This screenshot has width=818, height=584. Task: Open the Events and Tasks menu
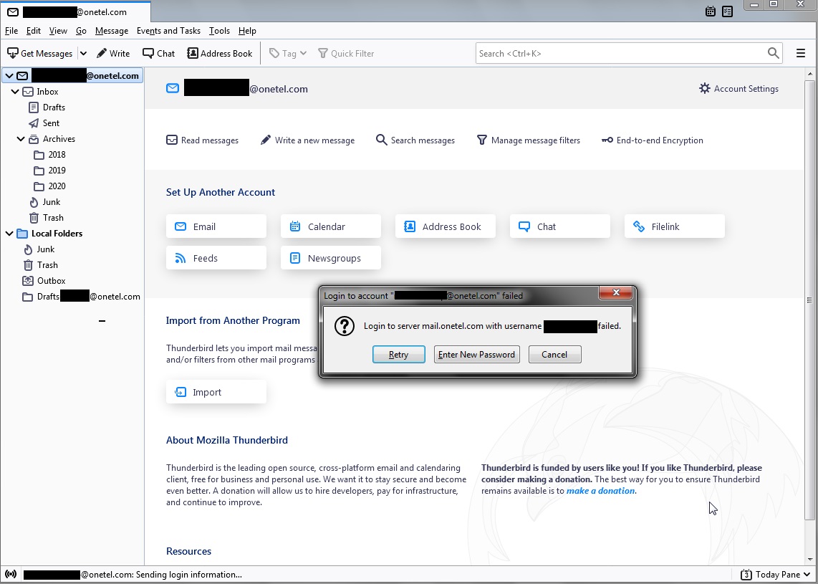(168, 31)
